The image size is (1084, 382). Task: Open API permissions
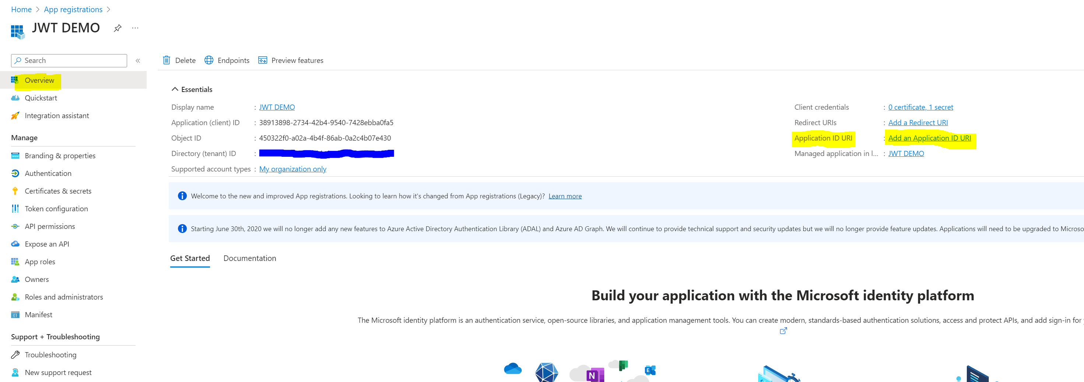49,226
